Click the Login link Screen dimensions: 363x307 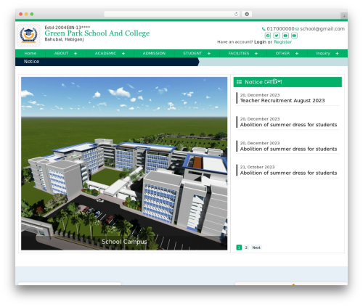click(x=260, y=42)
